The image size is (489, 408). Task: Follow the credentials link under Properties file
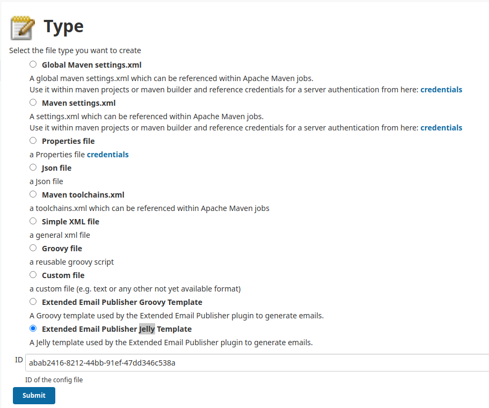tap(107, 155)
